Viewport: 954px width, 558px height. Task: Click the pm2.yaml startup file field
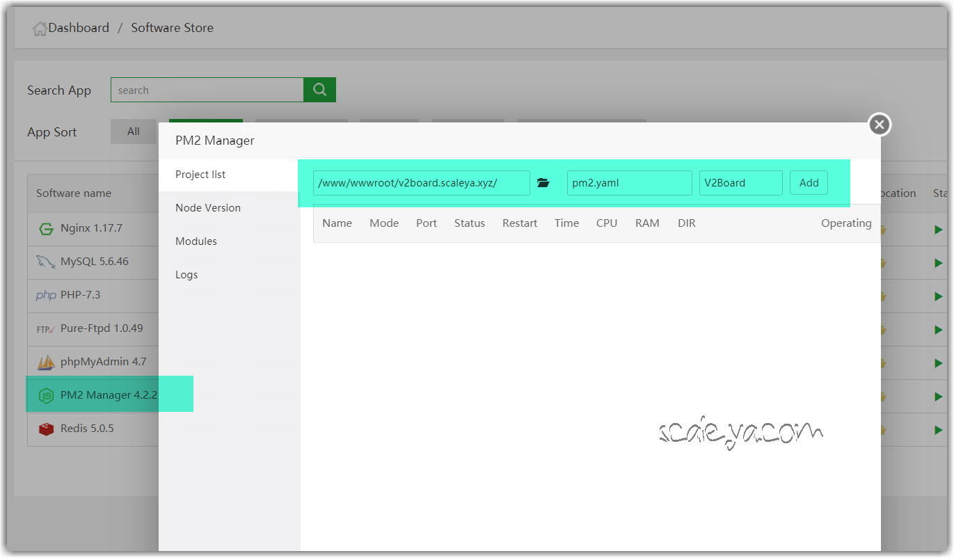coord(629,183)
